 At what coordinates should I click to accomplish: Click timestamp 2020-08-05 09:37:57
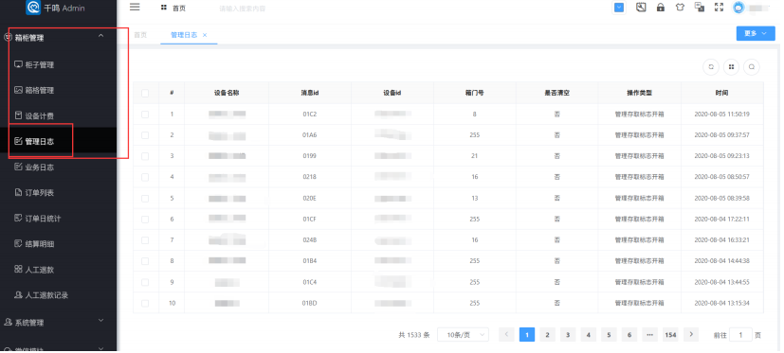721,135
